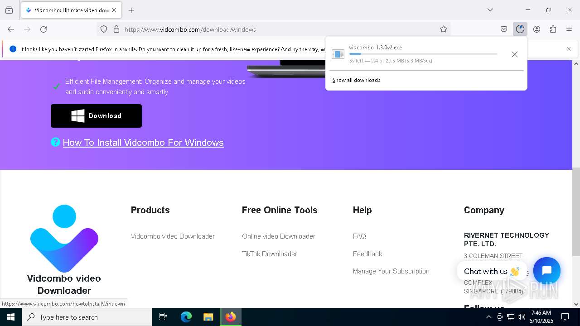Open the taskbar clock and date

[x=541, y=317]
